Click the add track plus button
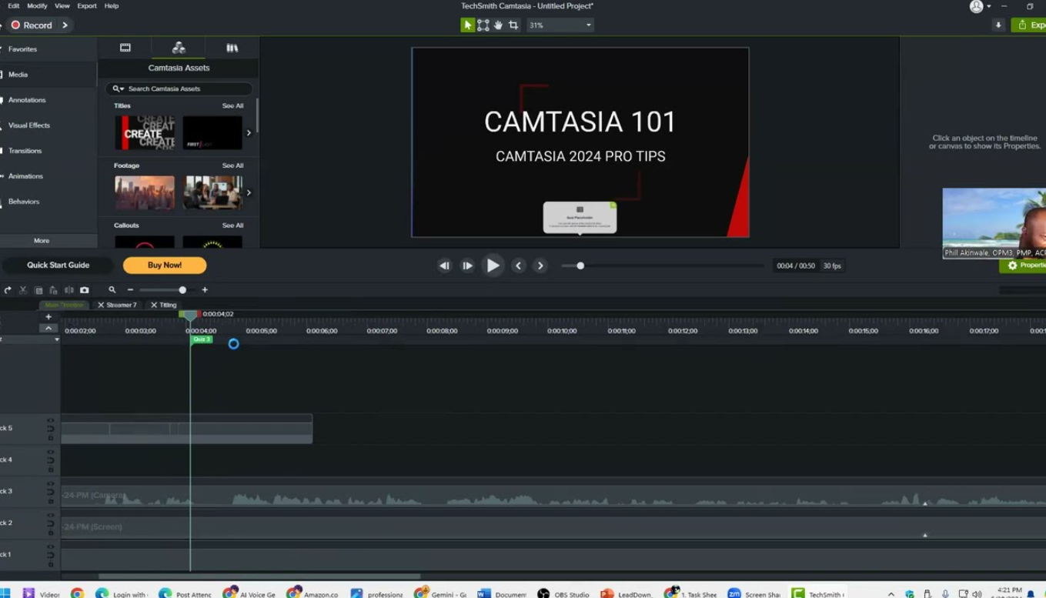This screenshot has height=598, width=1046. click(x=48, y=316)
